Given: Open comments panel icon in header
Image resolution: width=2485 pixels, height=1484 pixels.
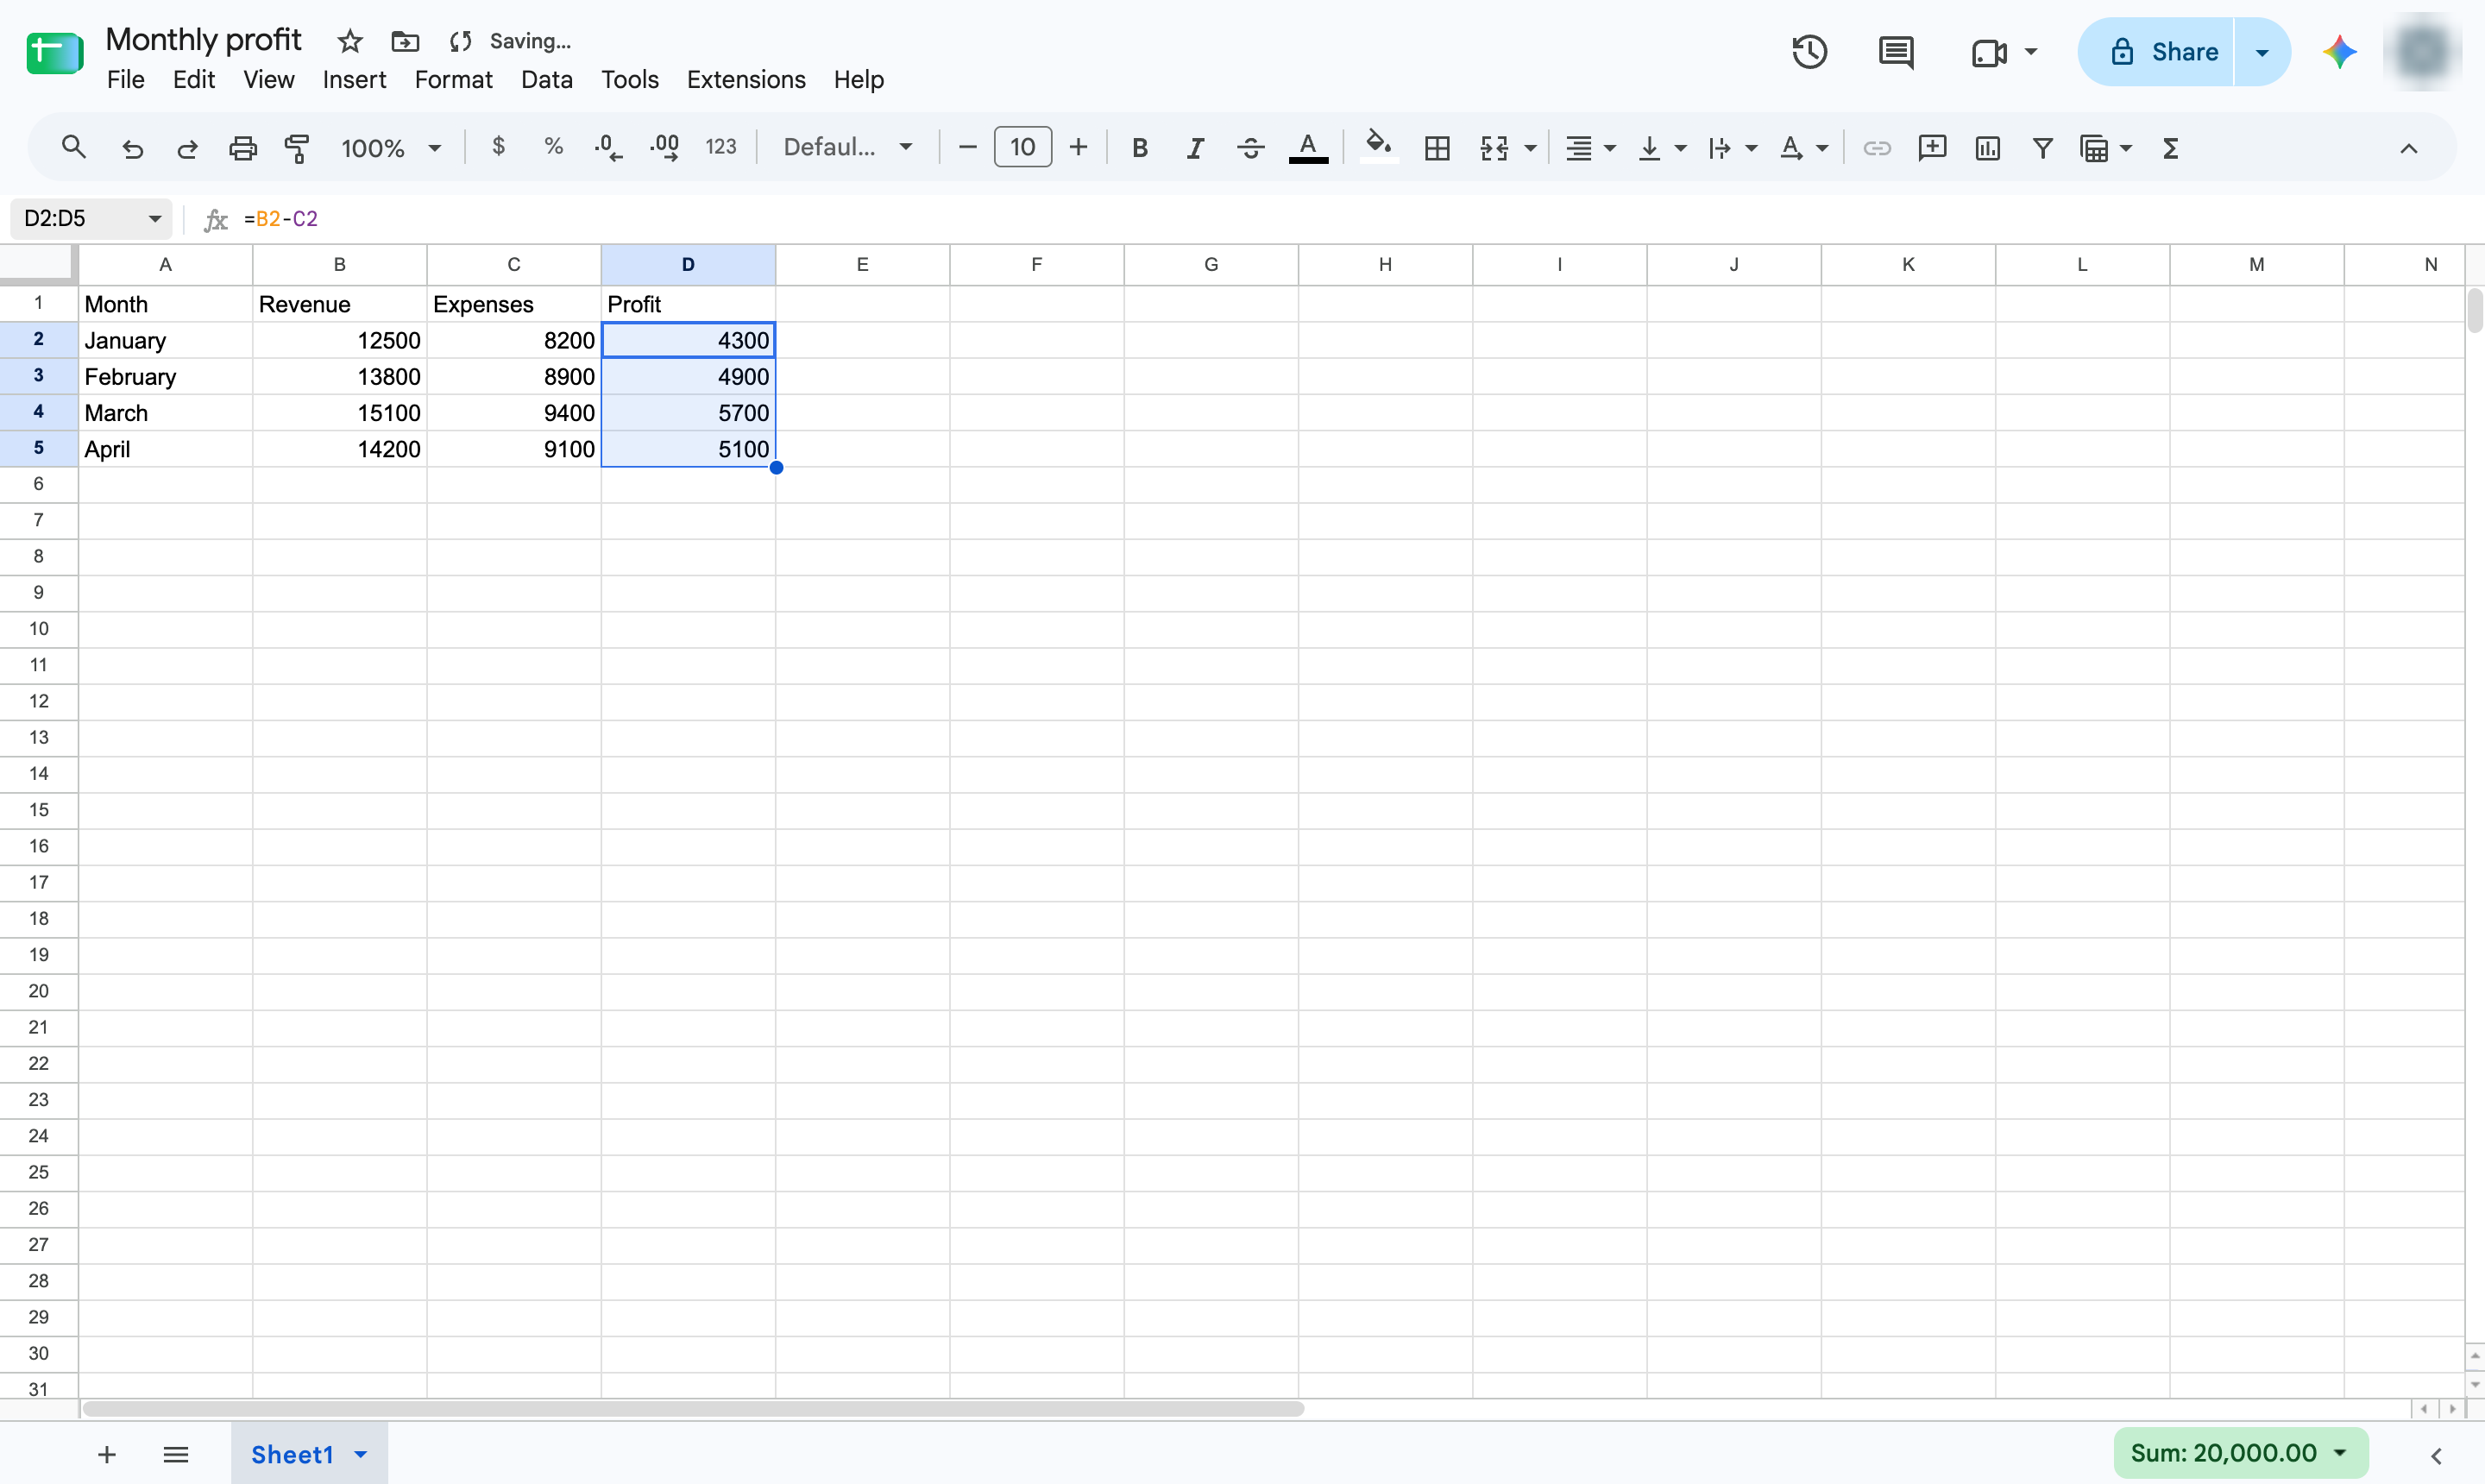Looking at the screenshot, I should pyautogui.click(x=1896, y=52).
